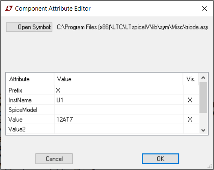Screen dimensions: 214x170
Task: Click scroll up arrow in attribute list
Action: coord(203,78)
